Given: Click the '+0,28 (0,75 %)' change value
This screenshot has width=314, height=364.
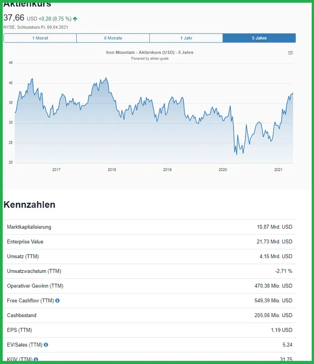Looking at the screenshot, I should (x=55, y=19).
